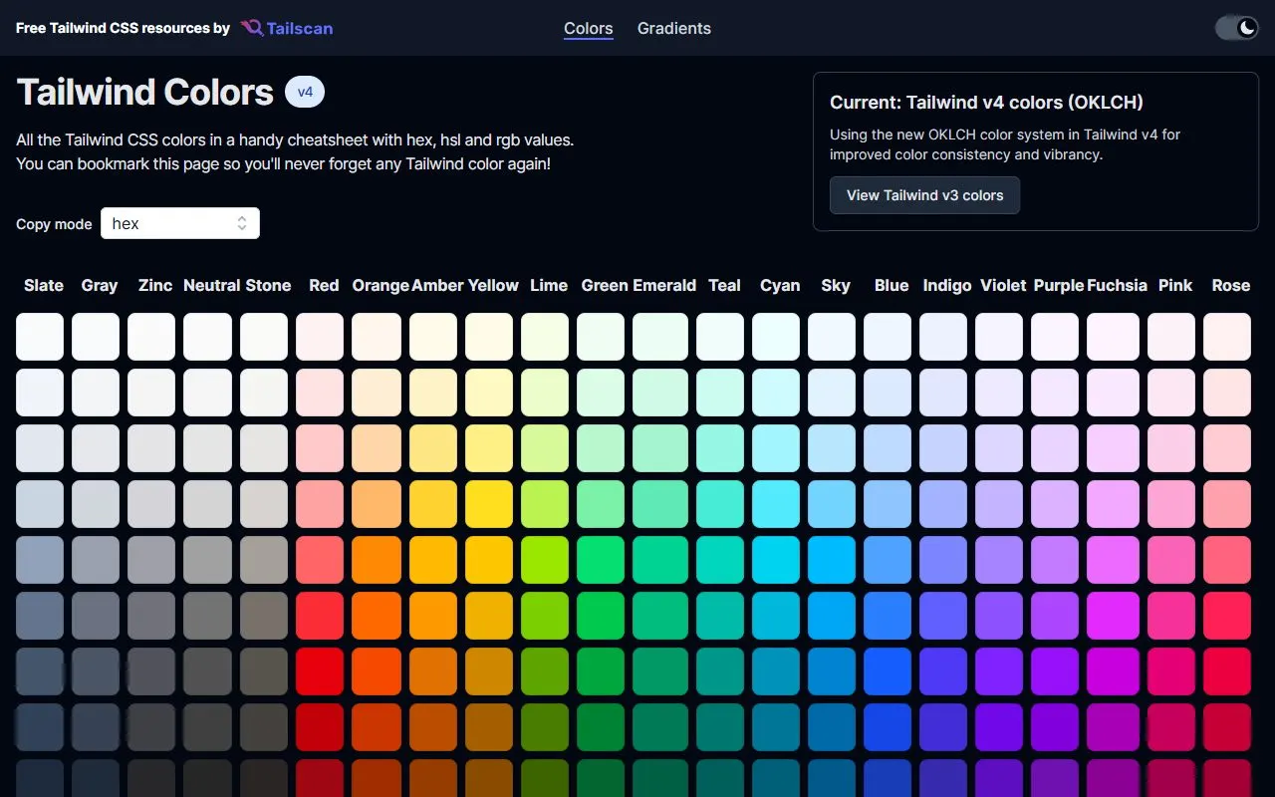1275x797 pixels.
Task: Toggle the dark mode moon switch
Action: [1236, 28]
